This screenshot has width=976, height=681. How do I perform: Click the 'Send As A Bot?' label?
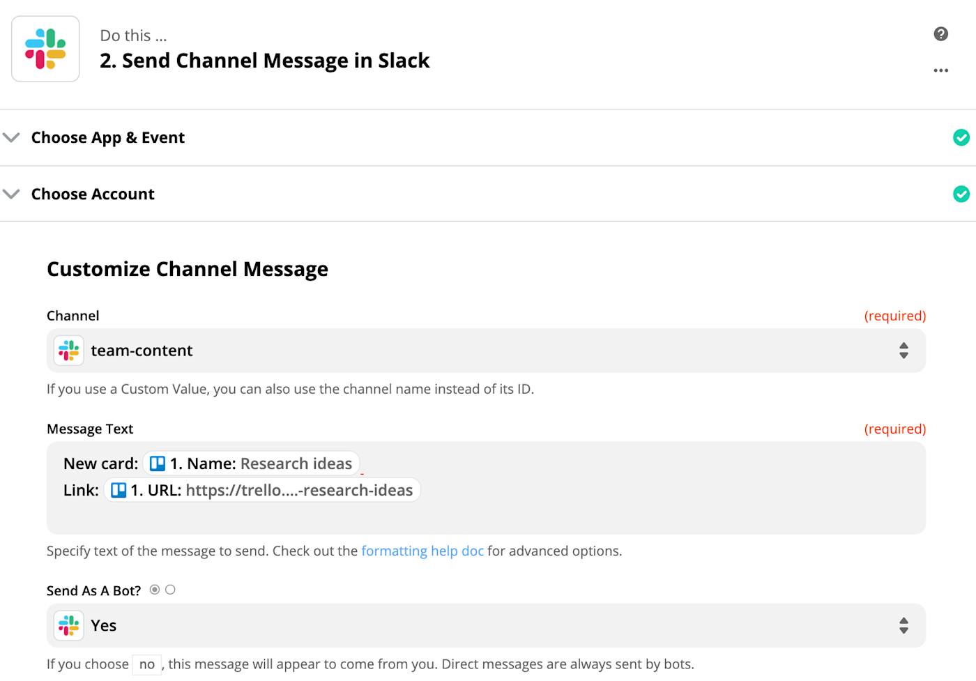tap(93, 590)
